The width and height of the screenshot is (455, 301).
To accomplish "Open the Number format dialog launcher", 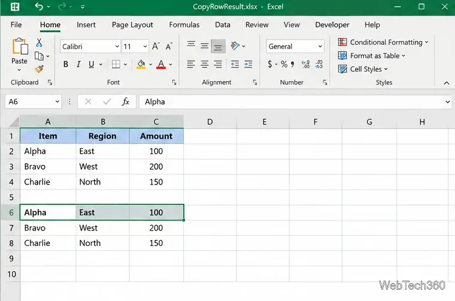I will pyautogui.click(x=325, y=82).
